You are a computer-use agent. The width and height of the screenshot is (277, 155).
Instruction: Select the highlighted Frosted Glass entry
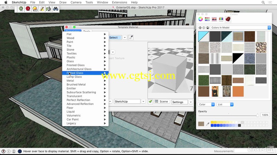tap(85, 73)
